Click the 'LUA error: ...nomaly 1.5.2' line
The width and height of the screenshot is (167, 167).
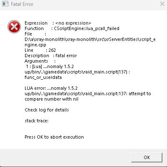(x=51, y=88)
